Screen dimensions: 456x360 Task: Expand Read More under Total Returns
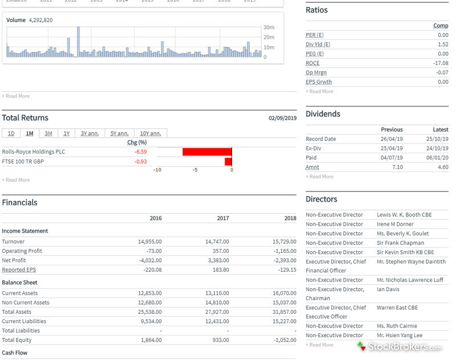click(16, 180)
